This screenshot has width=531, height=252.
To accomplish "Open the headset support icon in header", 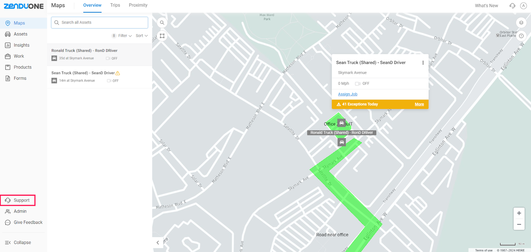I will (512, 6).
